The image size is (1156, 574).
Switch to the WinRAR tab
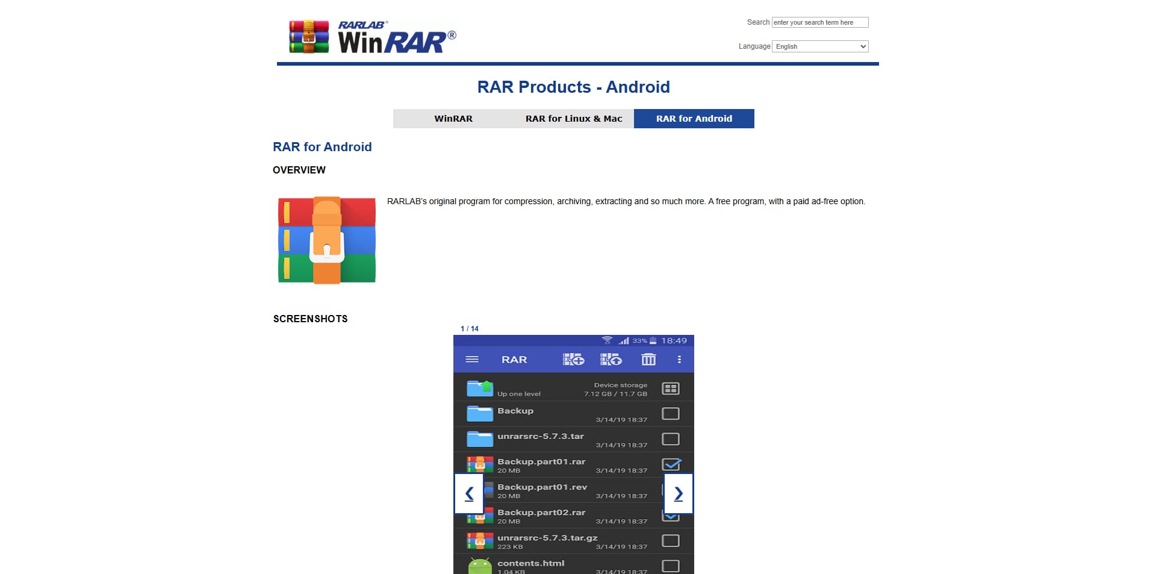pyautogui.click(x=453, y=119)
